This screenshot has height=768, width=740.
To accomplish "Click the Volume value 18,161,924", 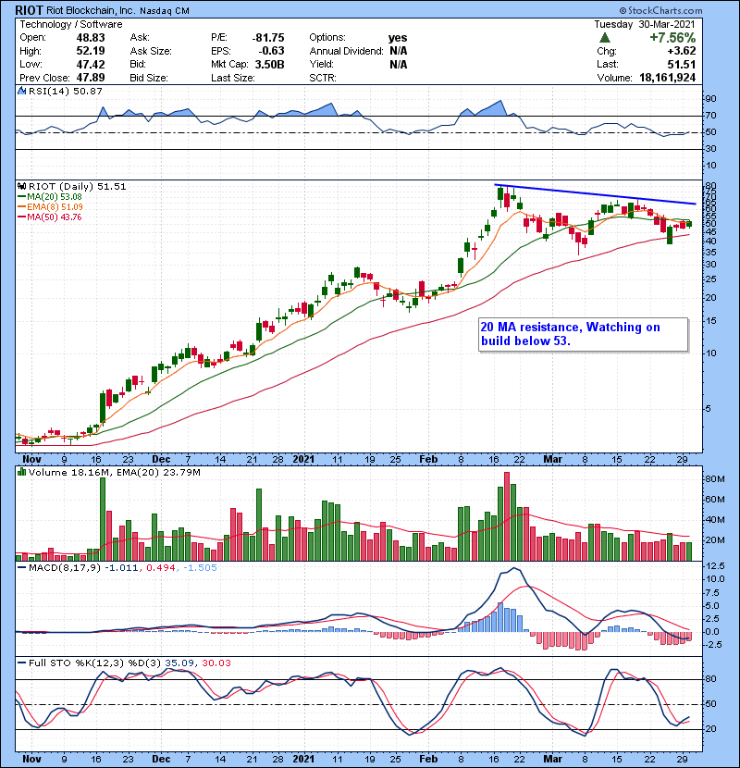I will (x=668, y=78).
